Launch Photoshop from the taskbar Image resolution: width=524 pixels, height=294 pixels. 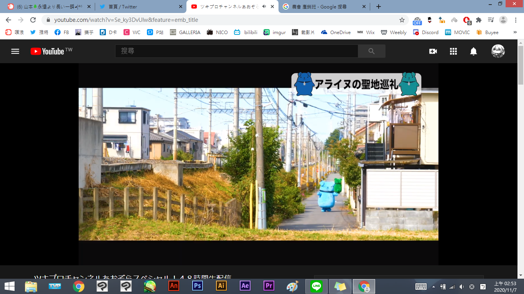(x=198, y=286)
